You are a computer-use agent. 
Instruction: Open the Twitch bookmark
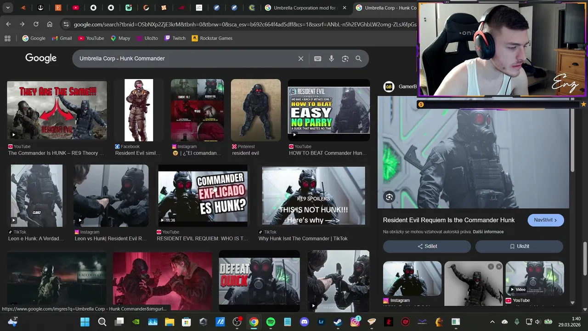click(x=175, y=38)
